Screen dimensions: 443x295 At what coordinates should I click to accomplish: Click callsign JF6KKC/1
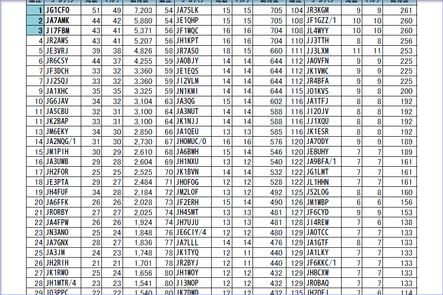pos(321,263)
